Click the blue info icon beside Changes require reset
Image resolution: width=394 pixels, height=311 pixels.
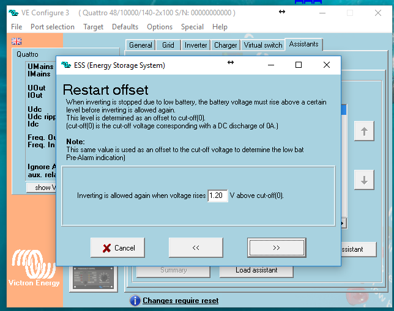[135, 301]
